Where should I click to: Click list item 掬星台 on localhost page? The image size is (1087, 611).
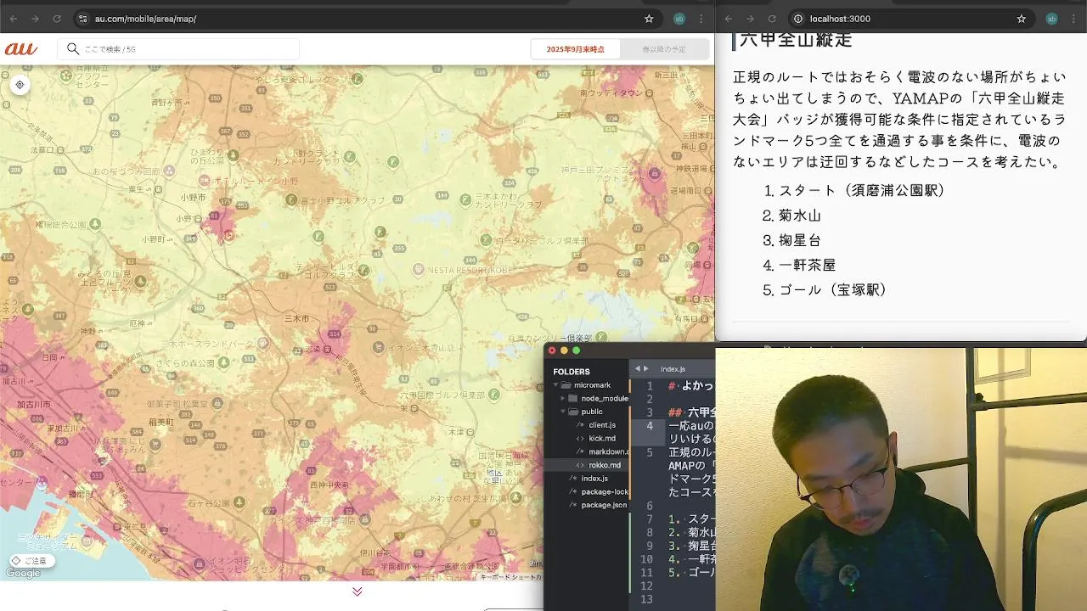click(800, 240)
